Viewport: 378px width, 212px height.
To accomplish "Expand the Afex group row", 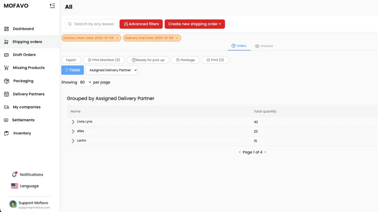I will (73, 131).
